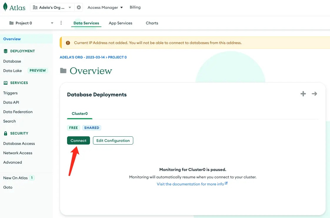Click the Edit Configuration button
This screenshot has height=218, width=330.
coord(113,140)
